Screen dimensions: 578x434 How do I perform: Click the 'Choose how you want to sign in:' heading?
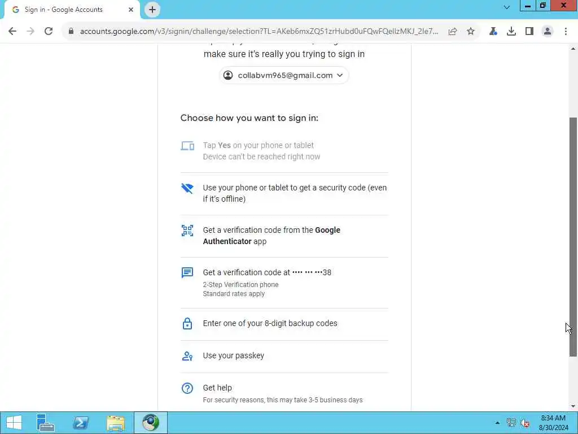(249, 118)
